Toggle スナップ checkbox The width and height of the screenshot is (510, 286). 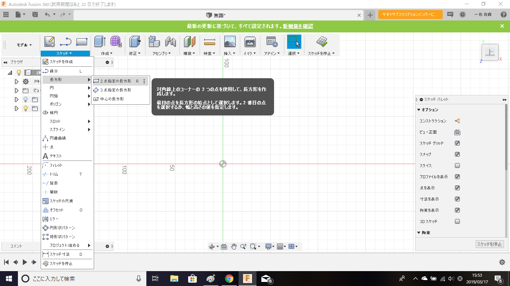click(x=457, y=155)
